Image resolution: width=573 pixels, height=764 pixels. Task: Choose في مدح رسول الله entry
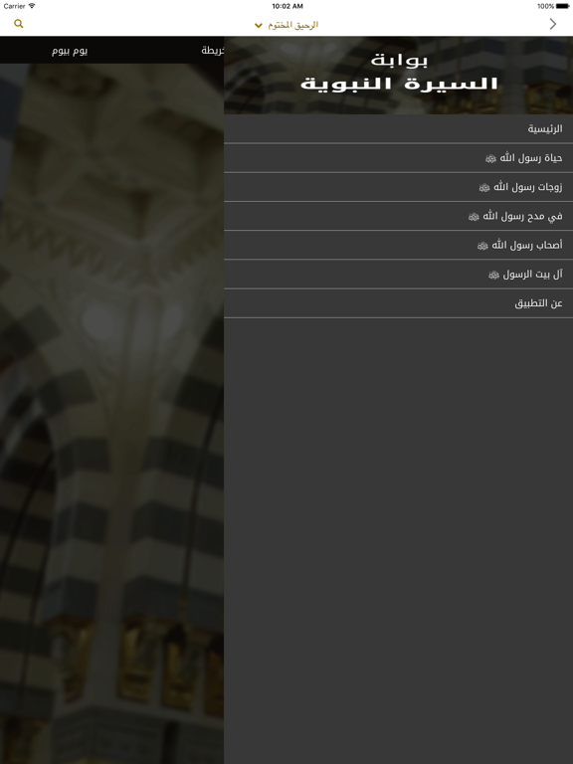pos(398,216)
